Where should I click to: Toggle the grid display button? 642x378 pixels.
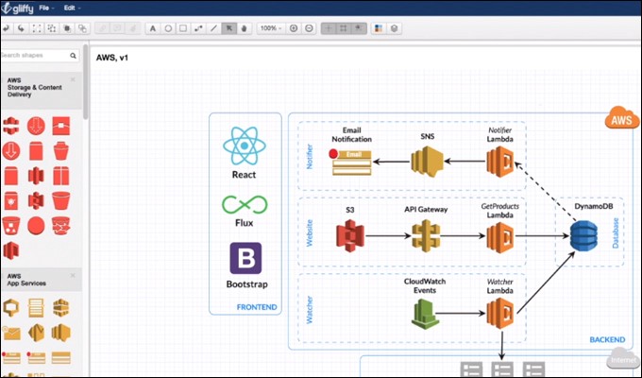(x=329, y=28)
